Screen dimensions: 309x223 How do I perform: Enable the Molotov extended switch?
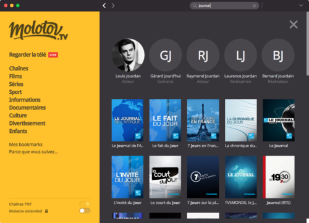point(85,211)
